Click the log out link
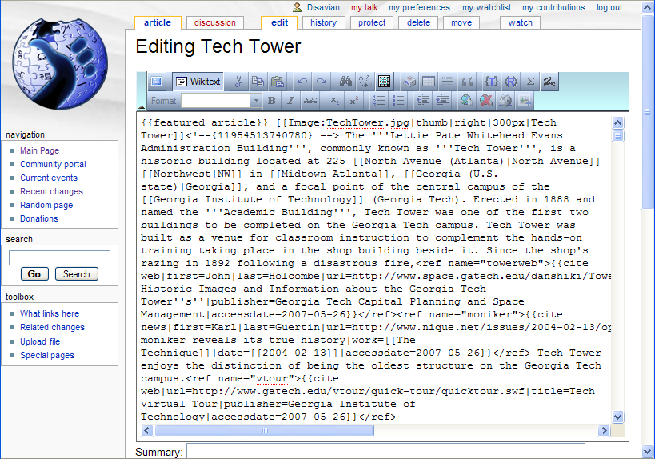 609,7
